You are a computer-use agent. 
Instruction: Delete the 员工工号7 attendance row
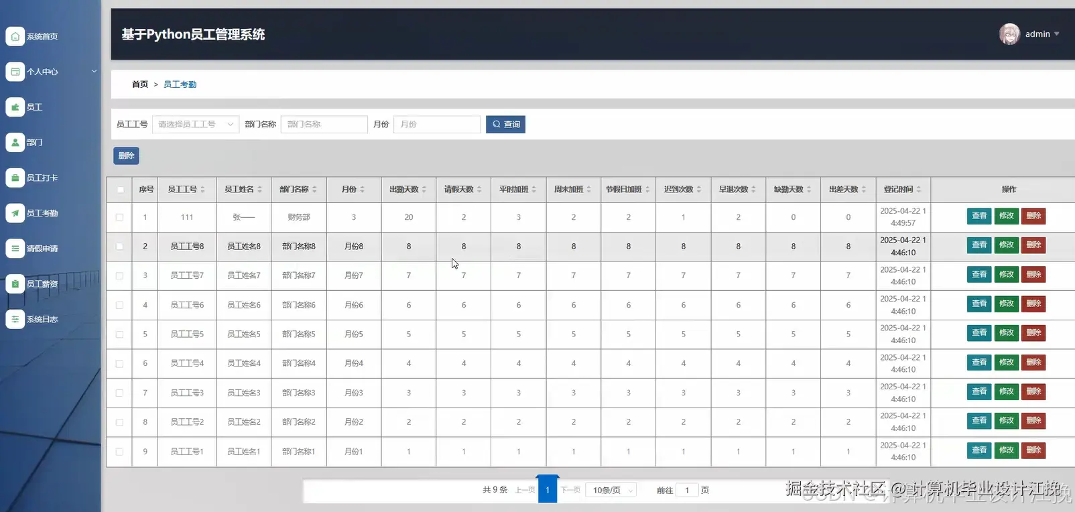pos(1033,274)
